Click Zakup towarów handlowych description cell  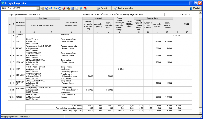[72, 69]
